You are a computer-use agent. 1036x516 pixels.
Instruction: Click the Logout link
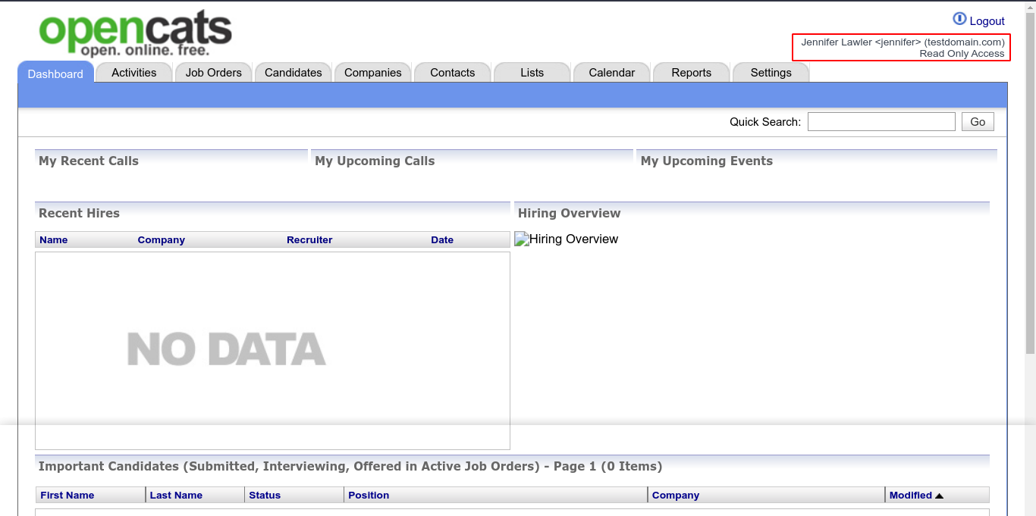point(987,21)
